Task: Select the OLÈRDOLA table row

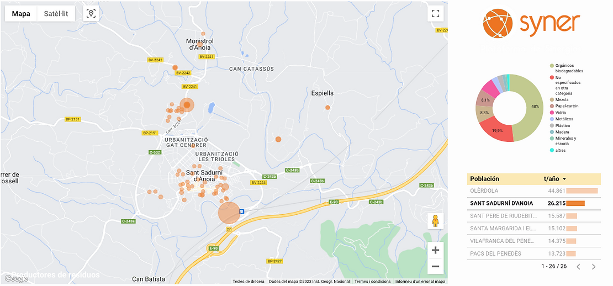Action: [533, 190]
